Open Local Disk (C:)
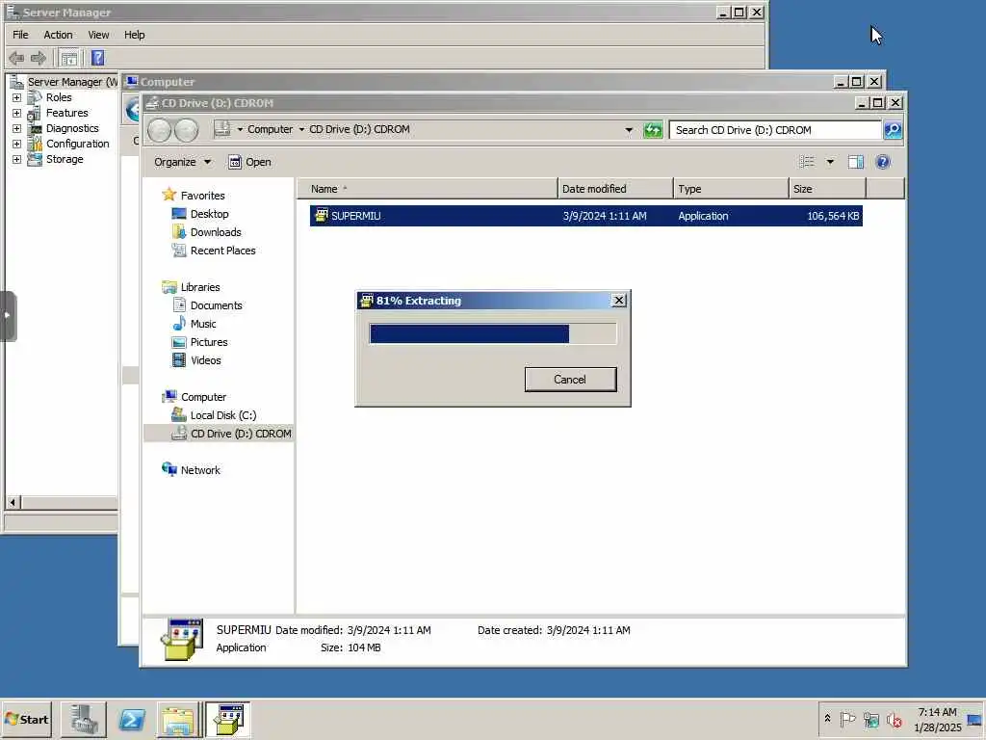986x740 pixels. click(x=215, y=415)
